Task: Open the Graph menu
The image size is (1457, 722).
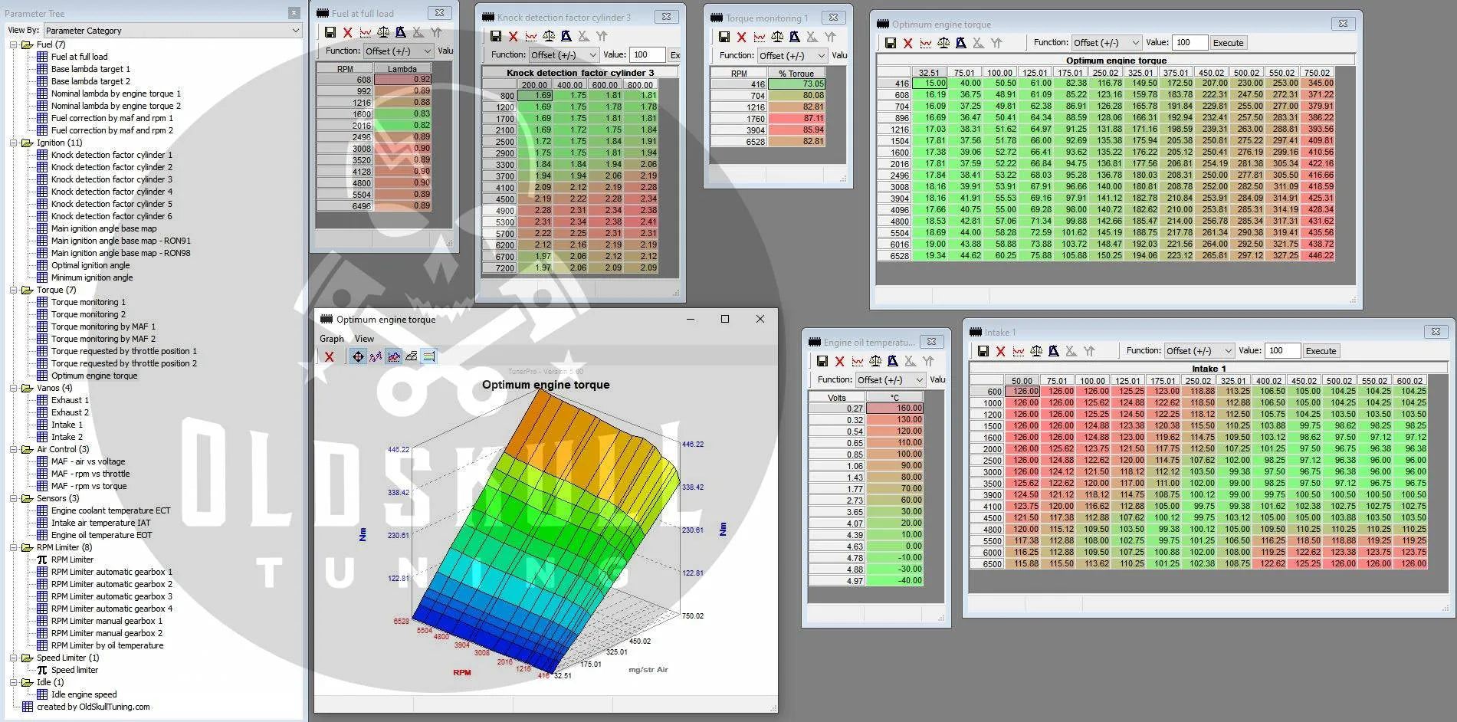Action: tap(331, 339)
